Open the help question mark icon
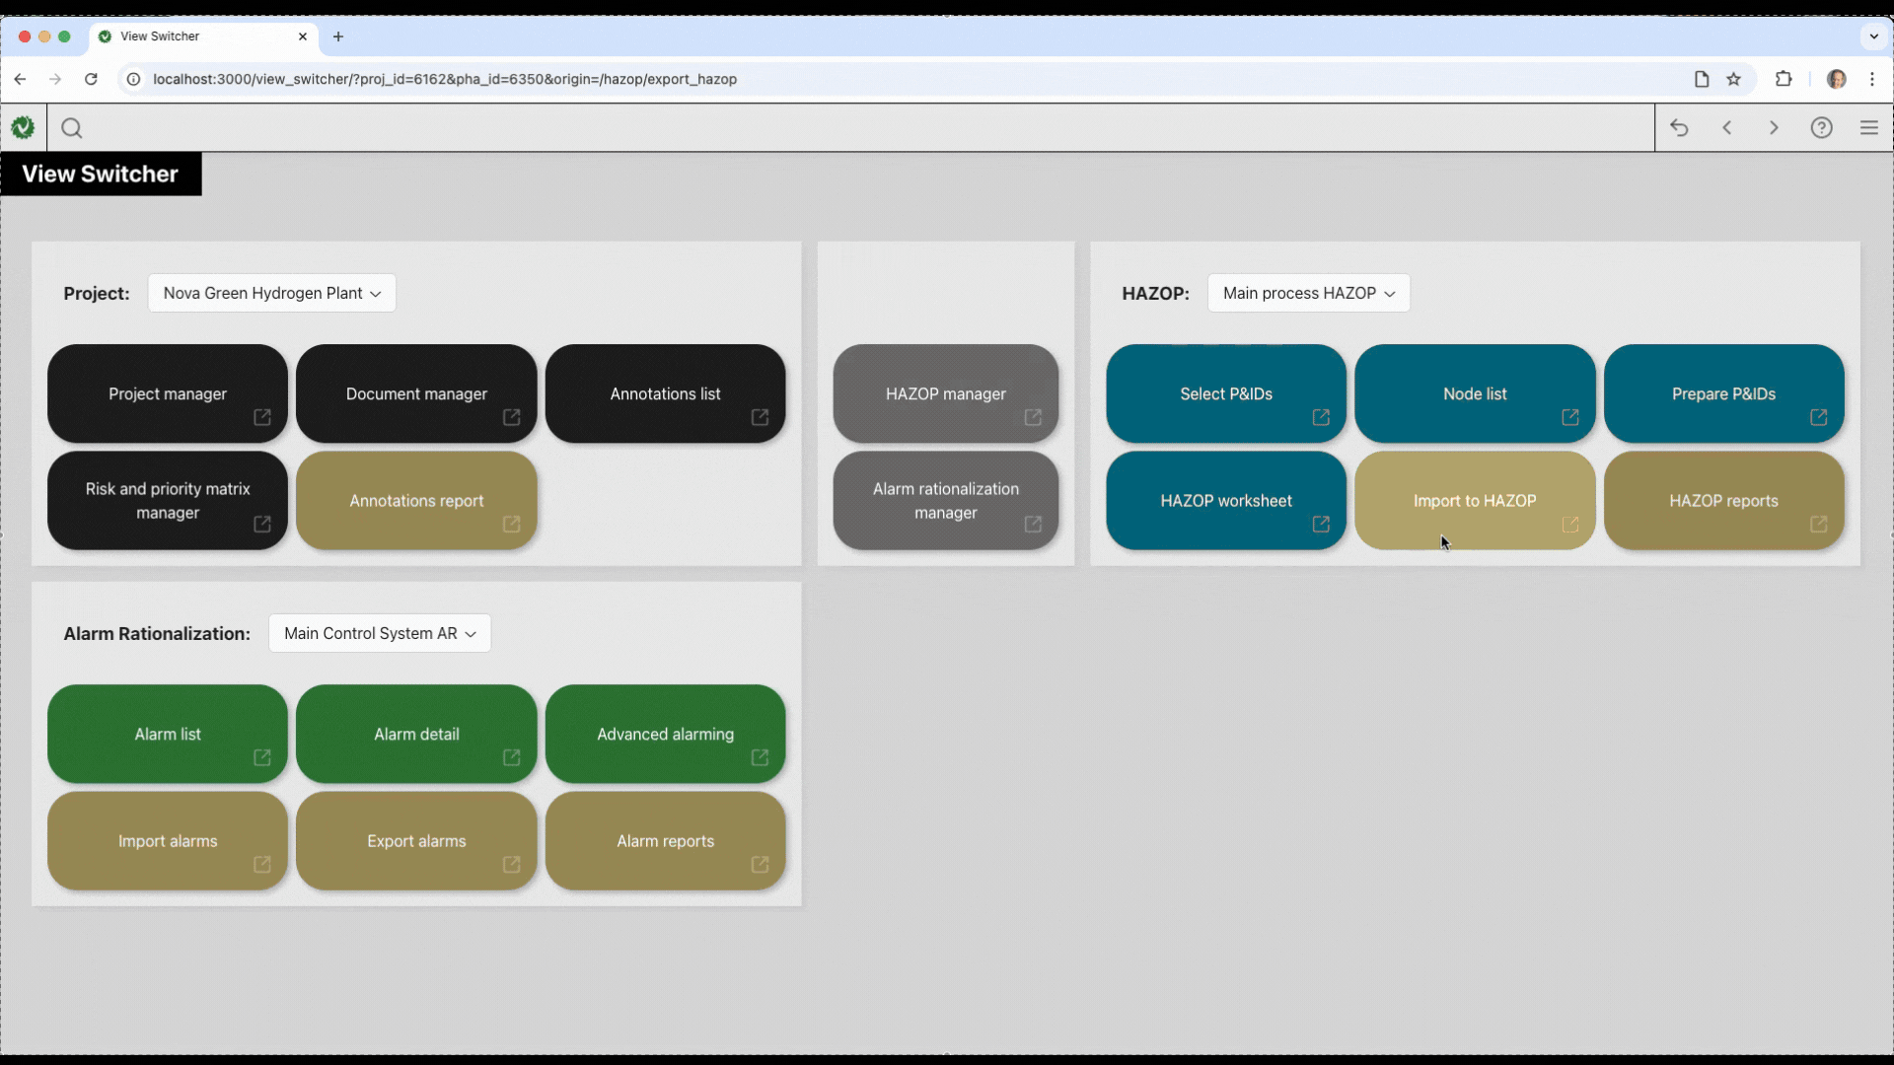The height and width of the screenshot is (1065, 1894). [1821, 128]
